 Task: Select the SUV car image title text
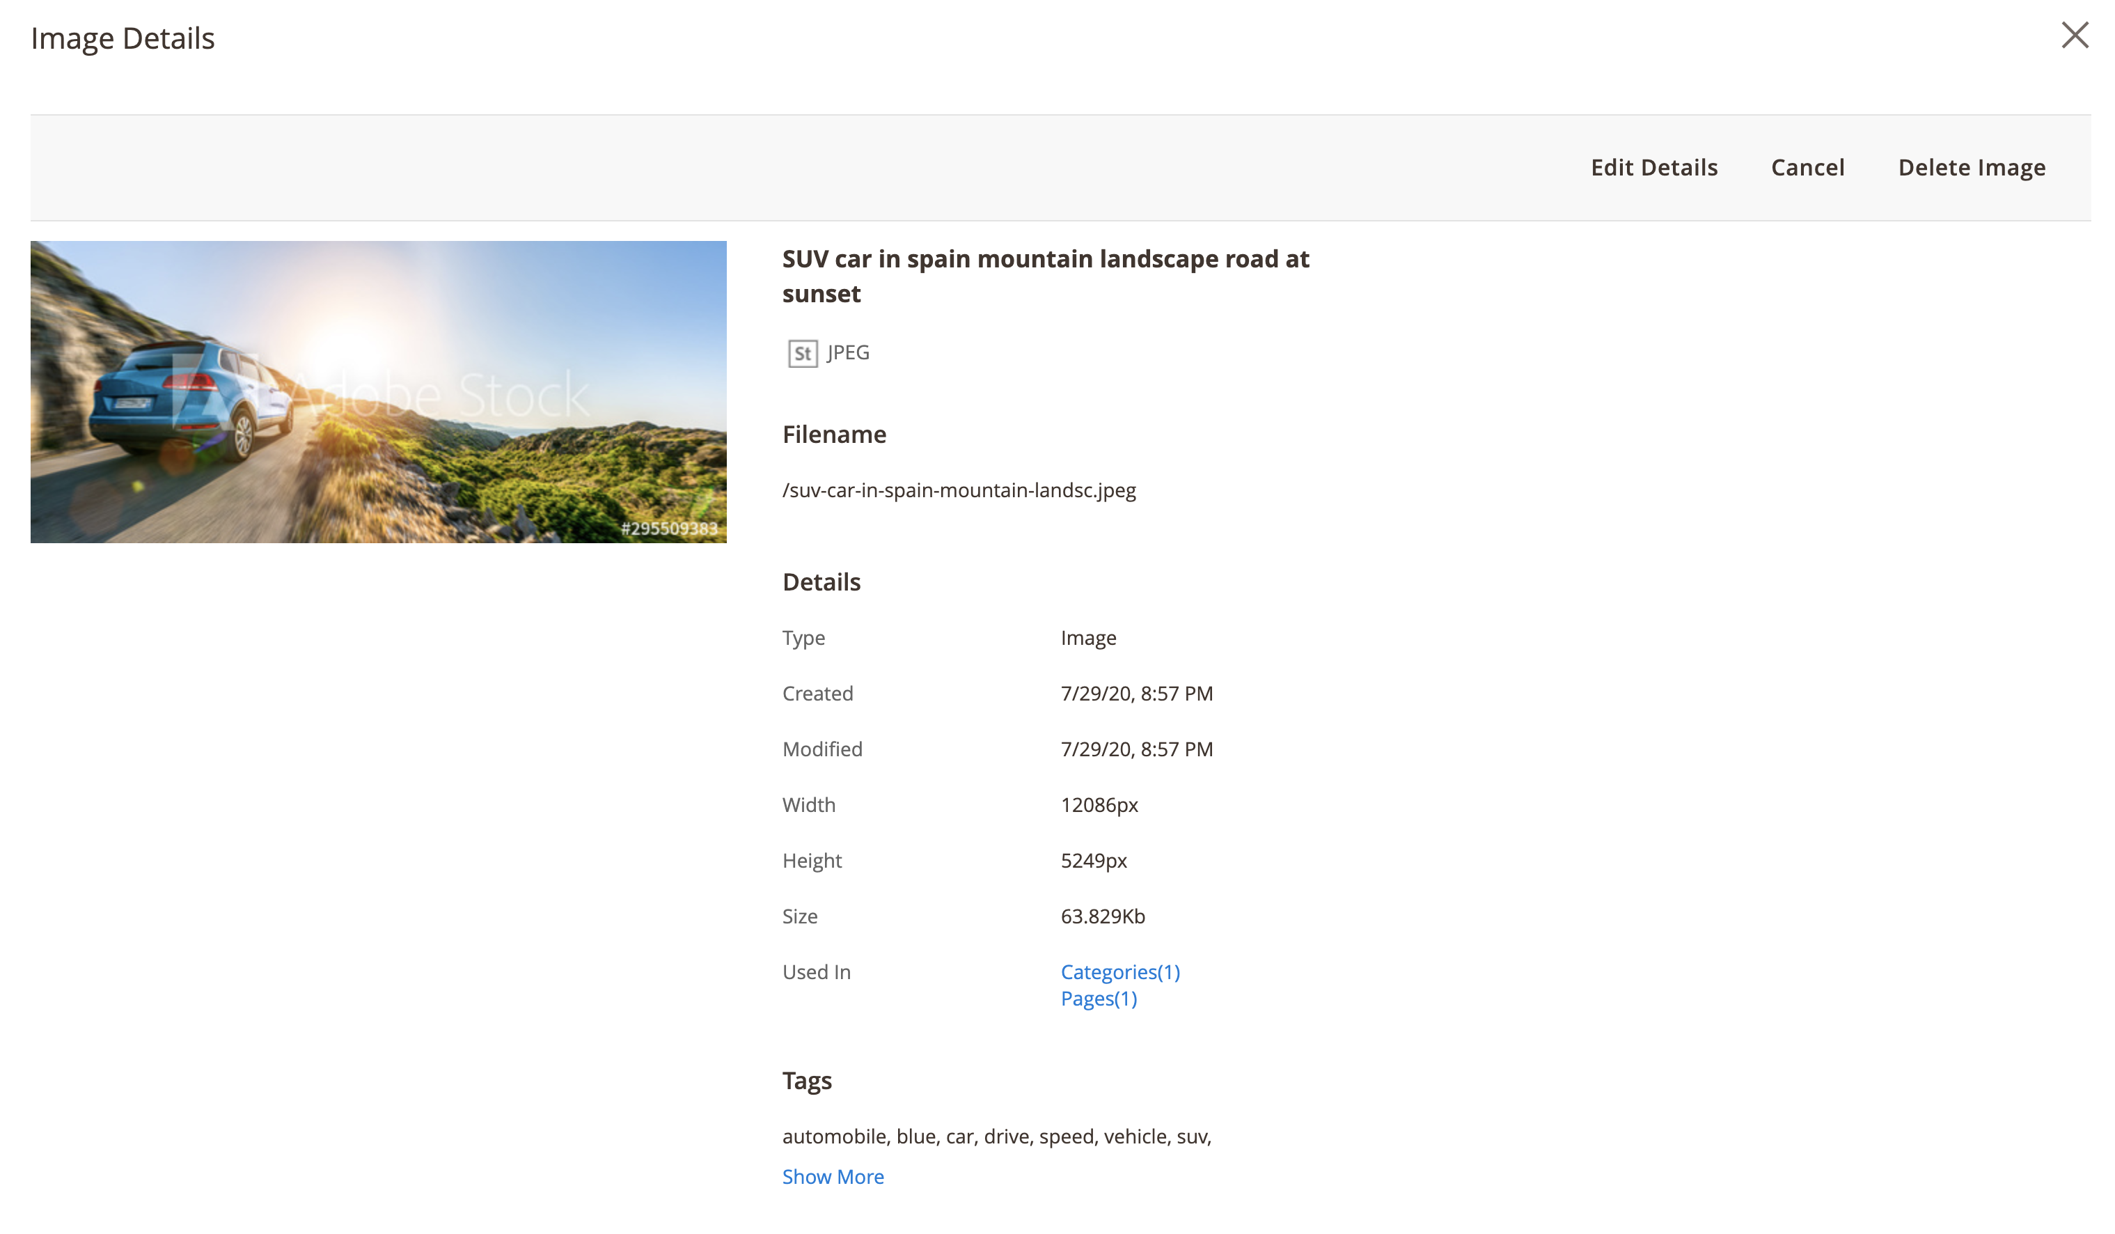(1046, 276)
